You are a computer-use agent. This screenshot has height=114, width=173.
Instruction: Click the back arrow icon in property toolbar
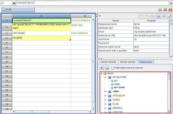tap(141, 16)
